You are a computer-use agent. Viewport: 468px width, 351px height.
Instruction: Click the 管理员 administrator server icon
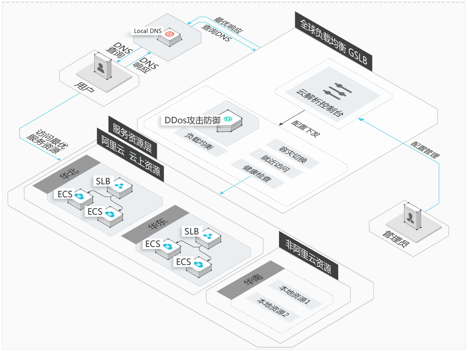(412, 217)
